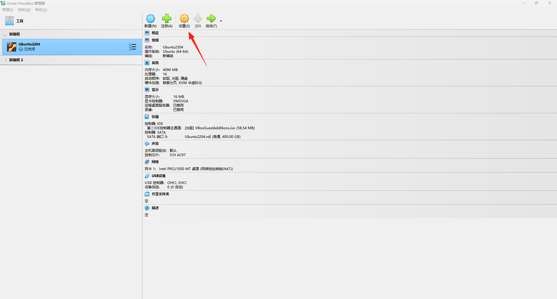Collapse the 新编组 group chevron
557x299 pixels.
click(5, 34)
